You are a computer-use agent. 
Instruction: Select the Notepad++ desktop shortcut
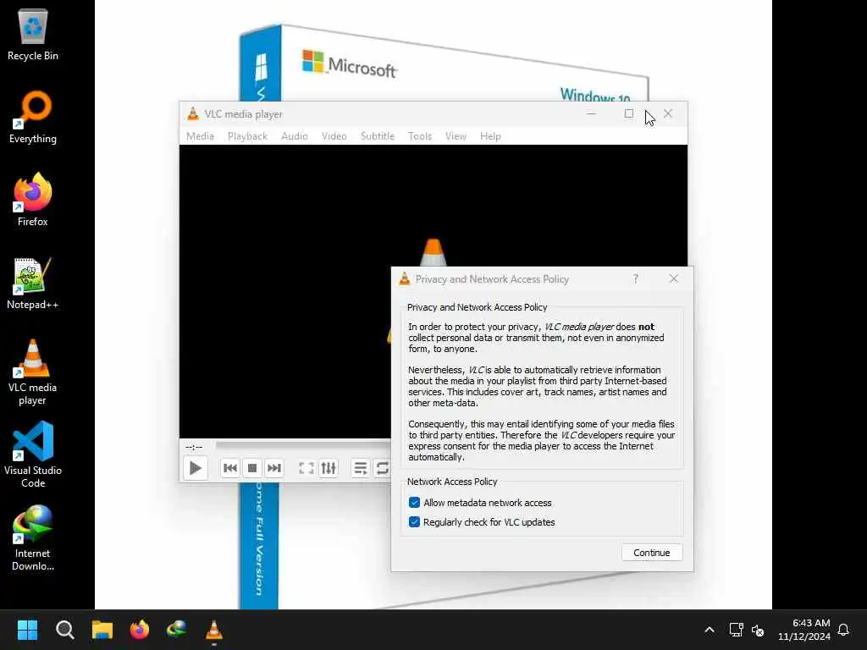(x=33, y=283)
